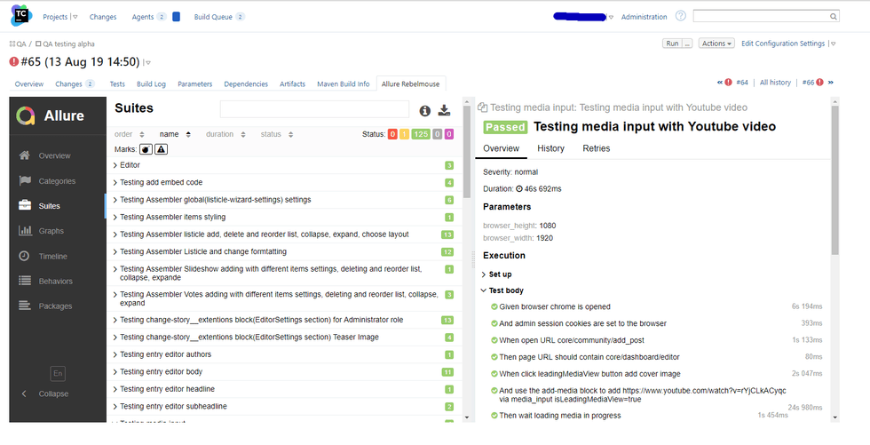Screen dimensions: 870x445
Task: Download suites data as CSV
Action: [445, 110]
